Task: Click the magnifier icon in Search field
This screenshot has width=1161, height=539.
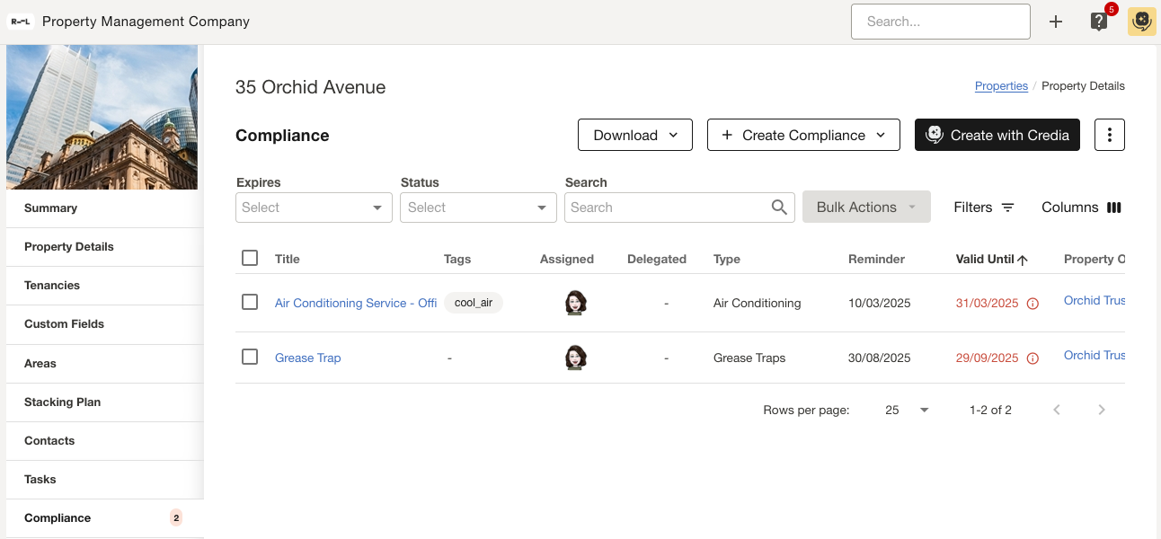Action: (779, 208)
